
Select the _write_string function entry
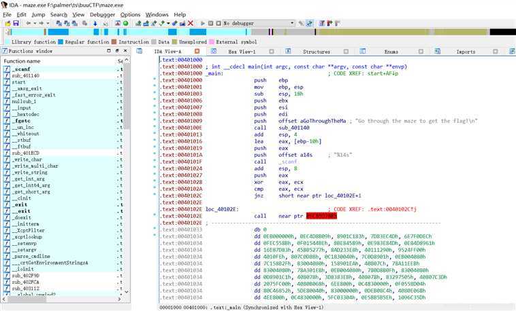63,172
